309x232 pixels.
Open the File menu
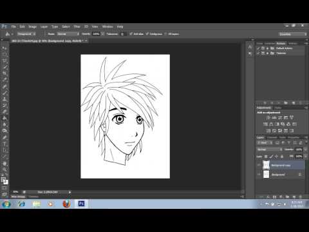pyautogui.click(x=14, y=26)
